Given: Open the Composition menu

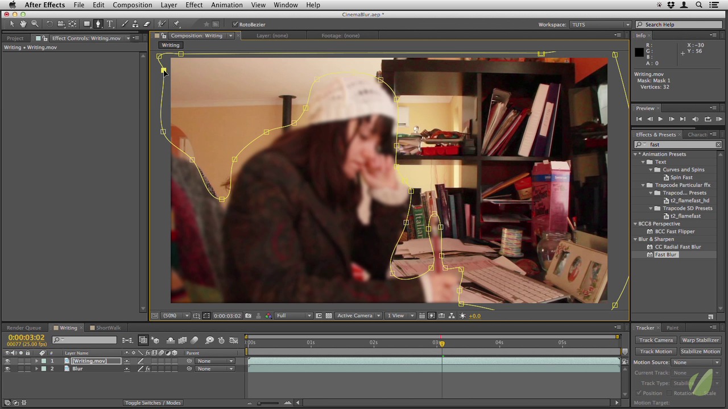Looking at the screenshot, I should 132,5.
